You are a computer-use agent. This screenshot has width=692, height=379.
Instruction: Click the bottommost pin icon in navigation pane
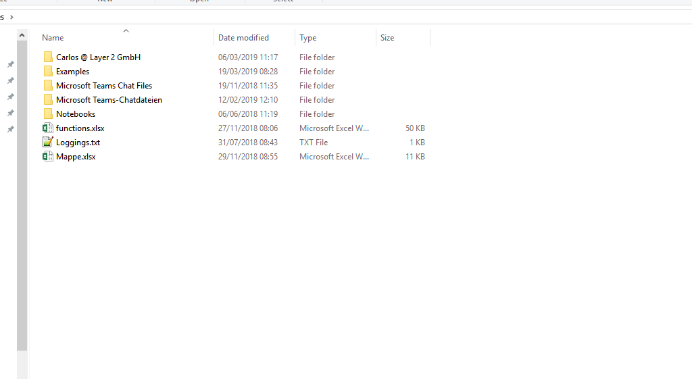[10, 129]
